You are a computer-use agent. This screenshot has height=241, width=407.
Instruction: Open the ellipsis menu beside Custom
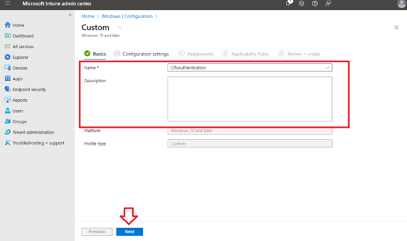click(120, 27)
